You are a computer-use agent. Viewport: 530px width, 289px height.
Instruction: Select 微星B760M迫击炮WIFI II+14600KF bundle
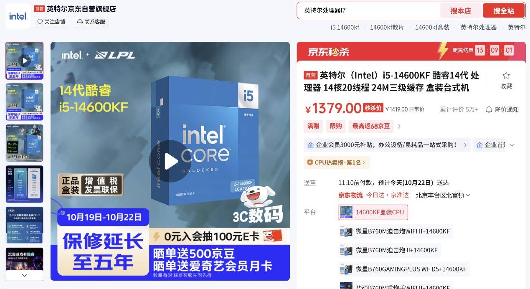coord(396,231)
